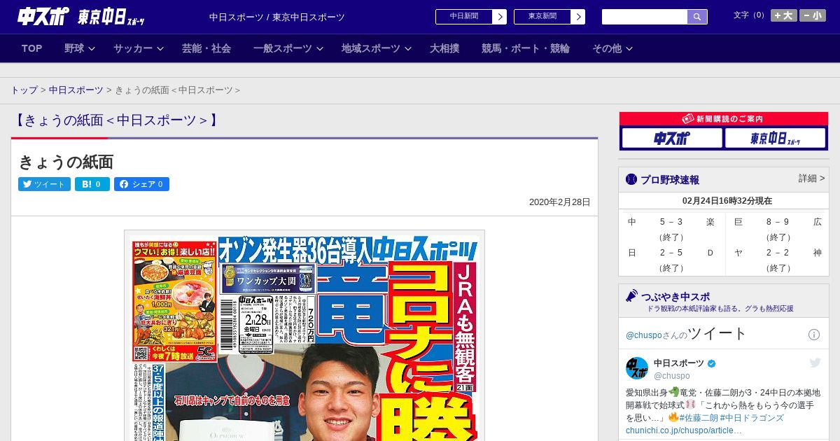The height and width of the screenshot is (441, 840).
Task: Increase text size with 大 button
Action: click(x=784, y=15)
